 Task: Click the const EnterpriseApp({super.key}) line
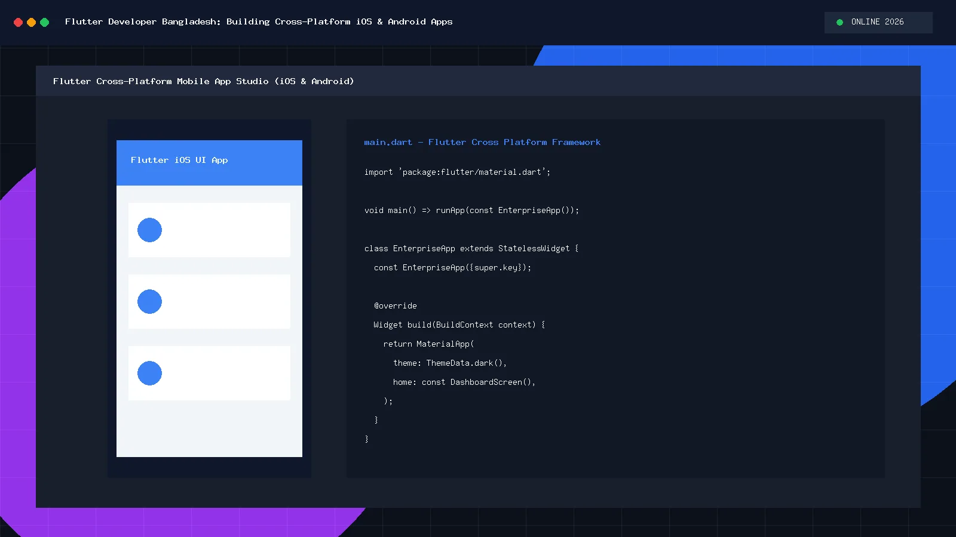pos(452,267)
